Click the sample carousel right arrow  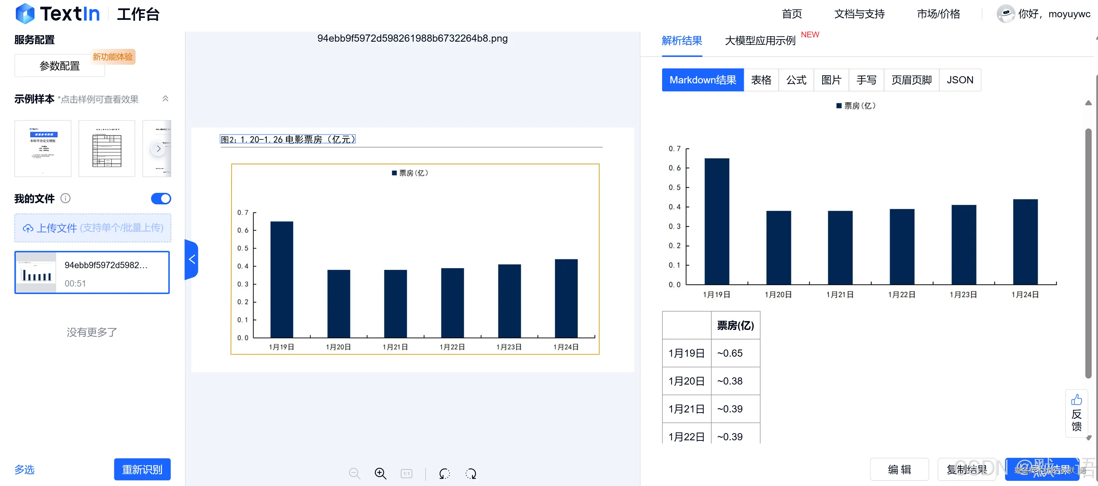[158, 148]
